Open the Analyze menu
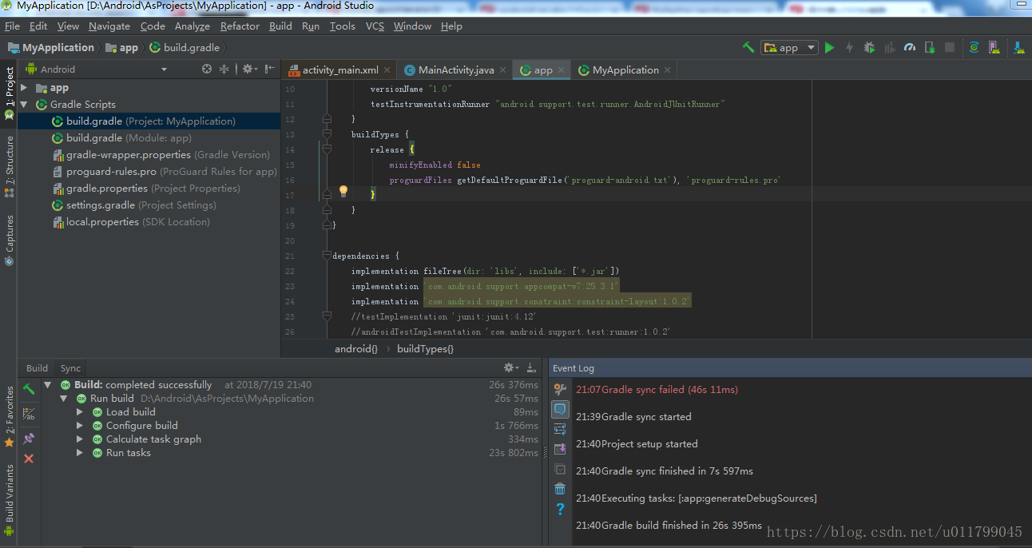The image size is (1032, 548). point(192,26)
